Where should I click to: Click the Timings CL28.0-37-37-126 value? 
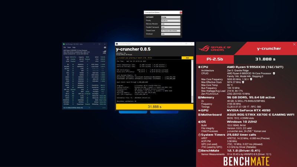[244, 107]
